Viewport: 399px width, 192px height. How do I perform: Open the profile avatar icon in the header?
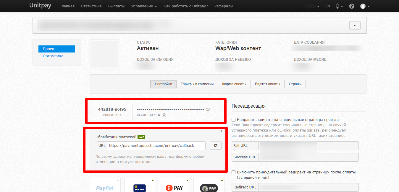click(x=363, y=6)
